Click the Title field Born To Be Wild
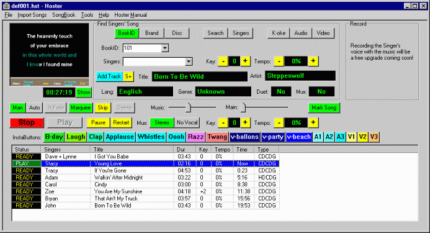This screenshot has width=430, height=233. (200, 76)
